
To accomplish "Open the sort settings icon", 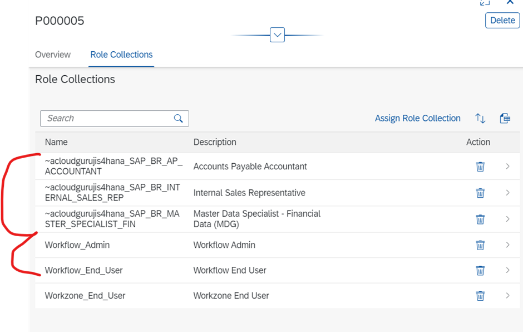I will coord(480,118).
